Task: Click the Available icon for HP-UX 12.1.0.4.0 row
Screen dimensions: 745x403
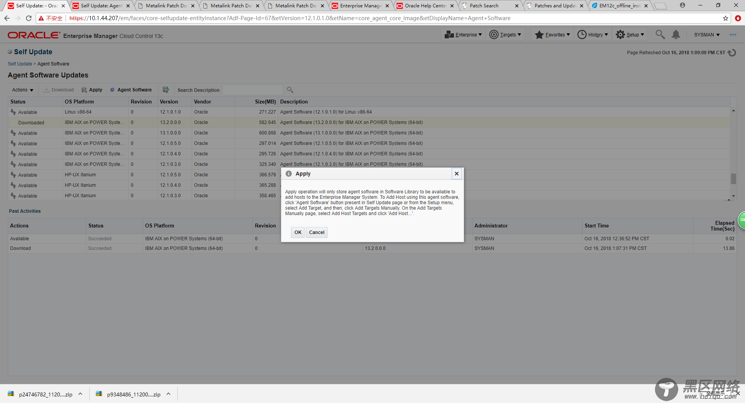Action: tap(13, 185)
